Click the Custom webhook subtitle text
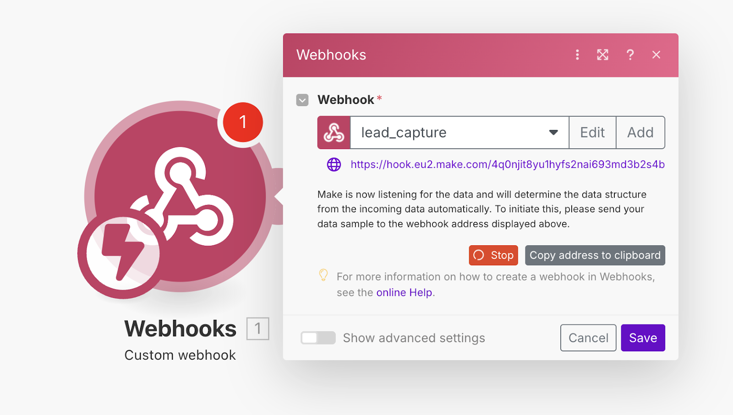733x415 pixels. [180, 355]
